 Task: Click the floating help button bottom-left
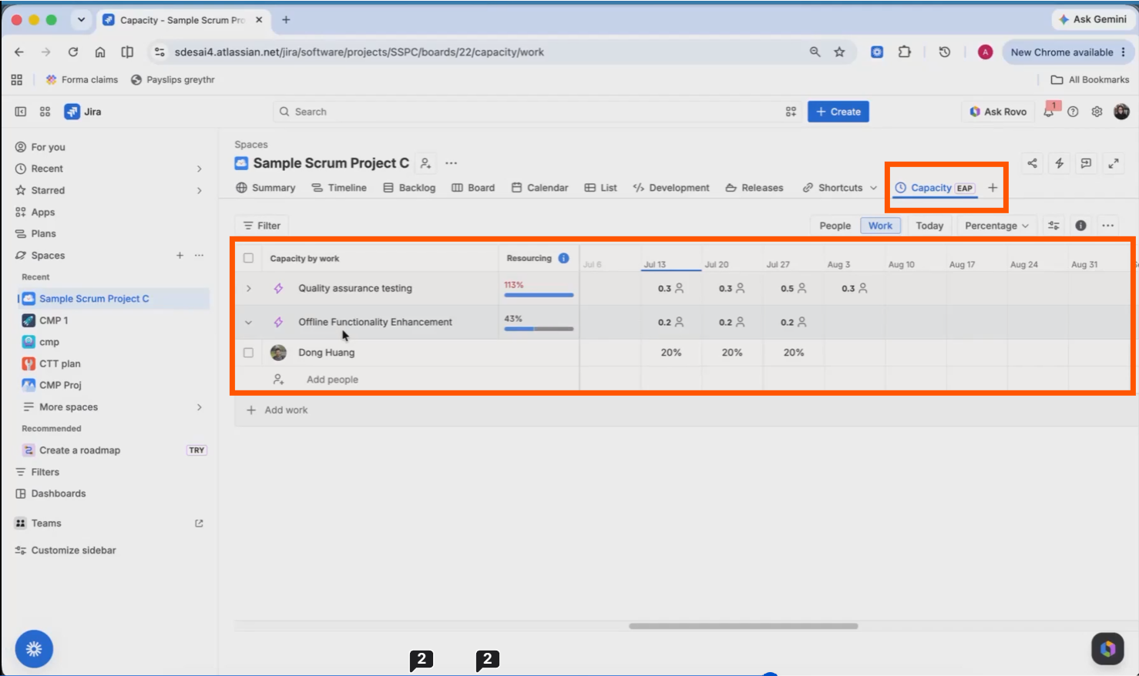[34, 649]
